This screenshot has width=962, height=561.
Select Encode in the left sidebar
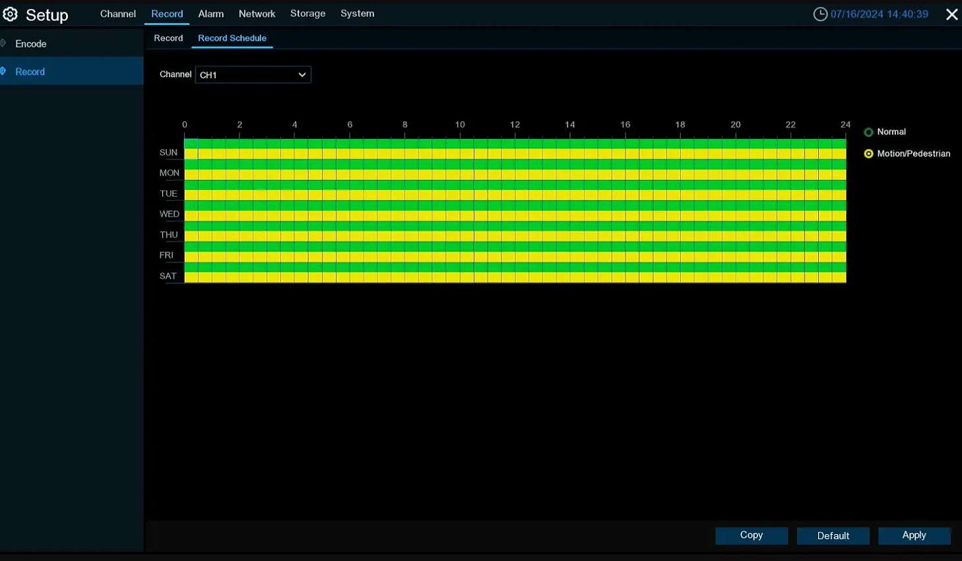tap(31, 44)
